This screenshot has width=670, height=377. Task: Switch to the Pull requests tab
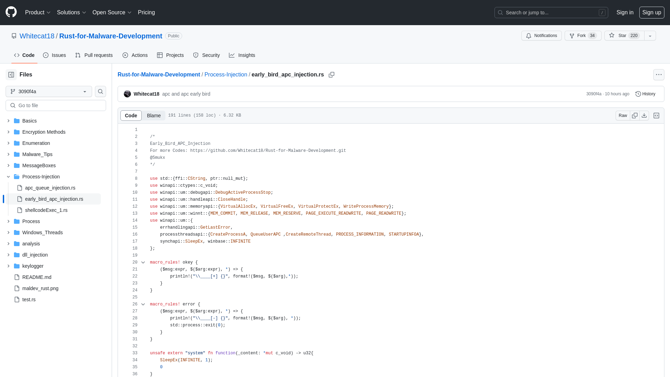pos(94,55)
